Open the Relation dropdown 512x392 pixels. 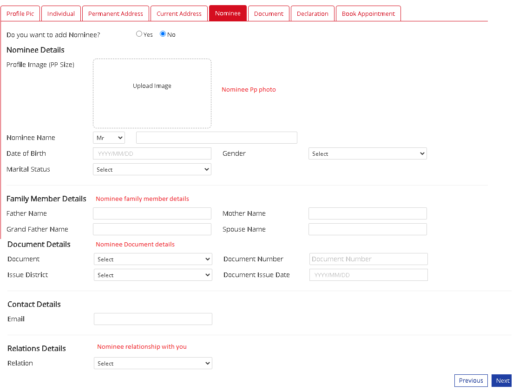(153, 364)
